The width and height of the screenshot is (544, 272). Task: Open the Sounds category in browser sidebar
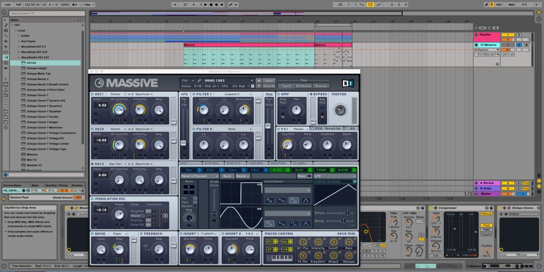pos(5,24)
